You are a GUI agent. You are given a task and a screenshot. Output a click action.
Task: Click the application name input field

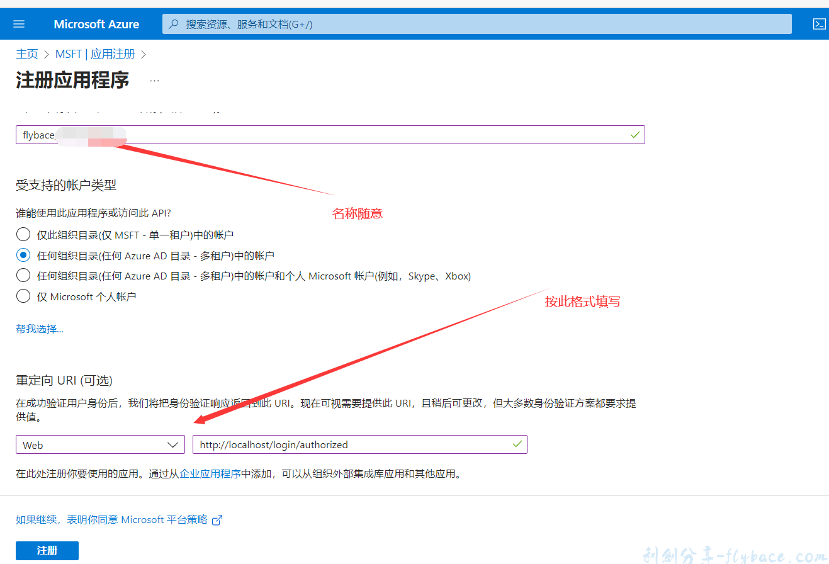pos(378,135)
